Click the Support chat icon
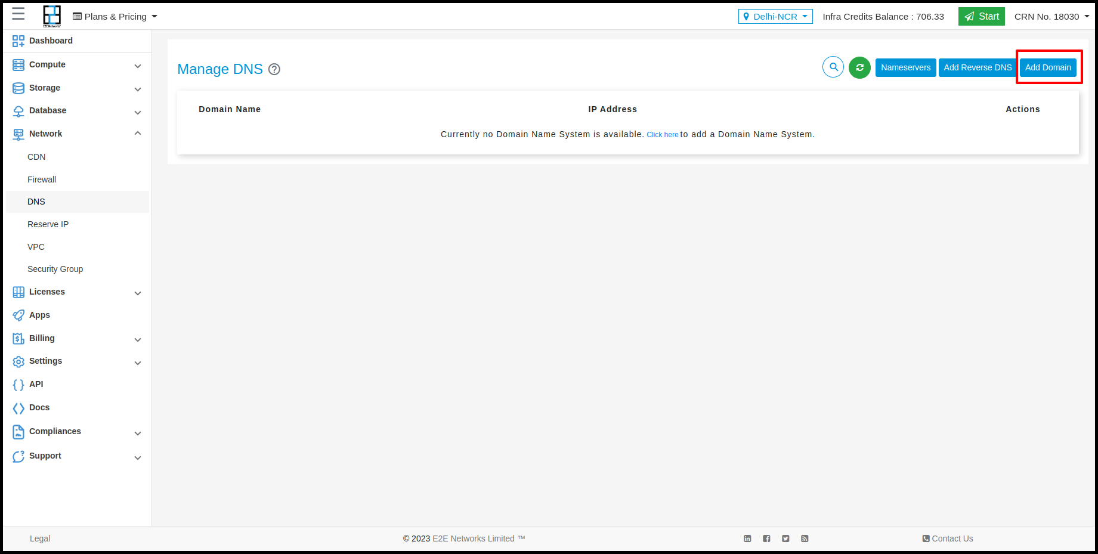This screenshot has height=554, width=1098. pyautogui.click(x=18, y=456)
